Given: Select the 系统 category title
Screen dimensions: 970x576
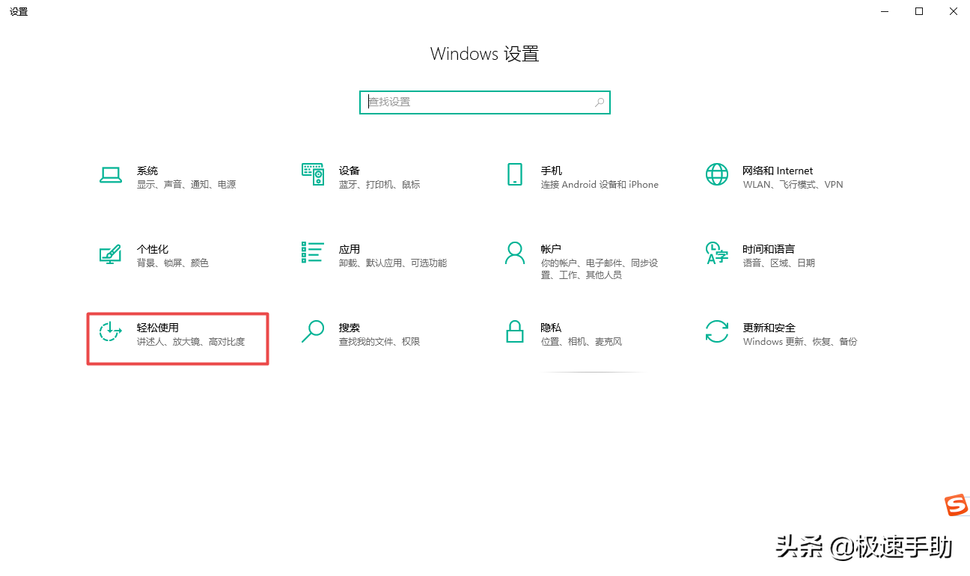Looking at the screenshot, I should 147,171.
